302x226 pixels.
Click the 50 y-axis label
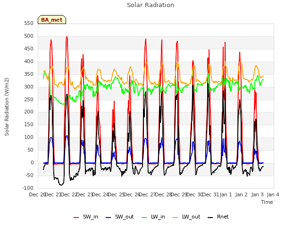point(30,150)
